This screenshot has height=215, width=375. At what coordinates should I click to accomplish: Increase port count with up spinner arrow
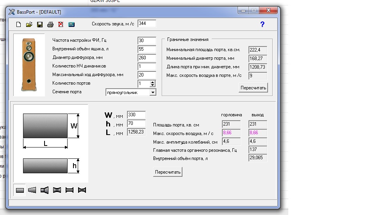(x=153, y=82)
